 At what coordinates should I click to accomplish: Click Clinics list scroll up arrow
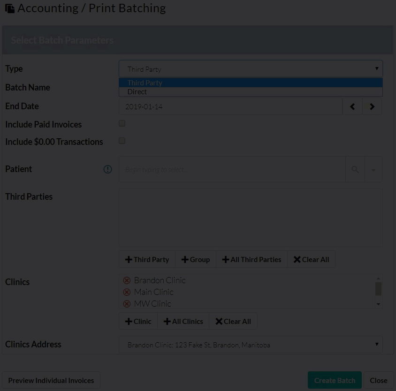point(378,278)
